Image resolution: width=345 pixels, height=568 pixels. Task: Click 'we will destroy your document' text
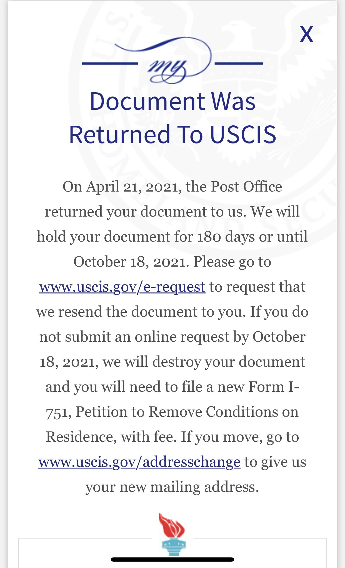coord(204,362)
